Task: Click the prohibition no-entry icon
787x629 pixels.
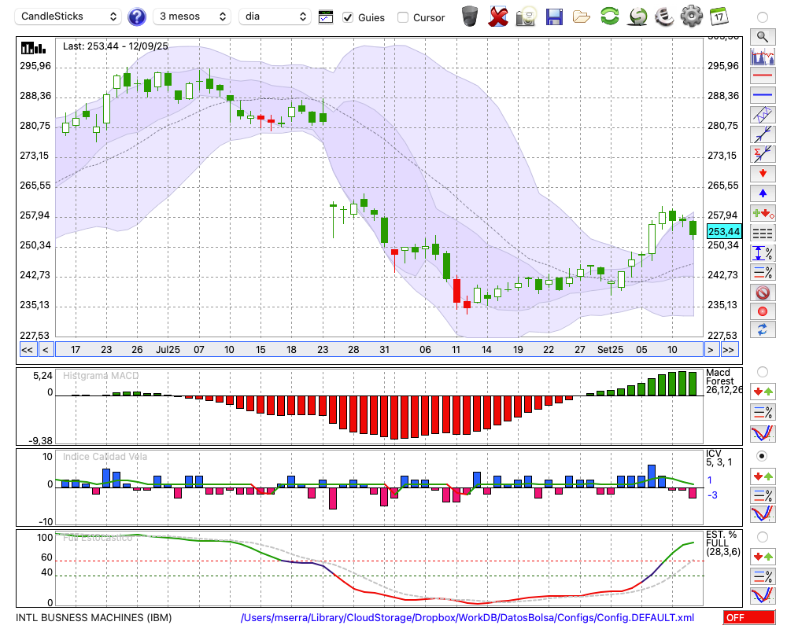Action: tap(763, 292)
